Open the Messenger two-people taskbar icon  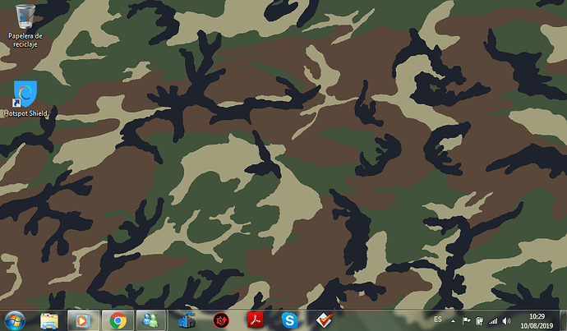[151, 320]
